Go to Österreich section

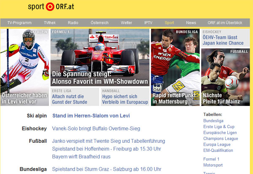click(100, 23)
